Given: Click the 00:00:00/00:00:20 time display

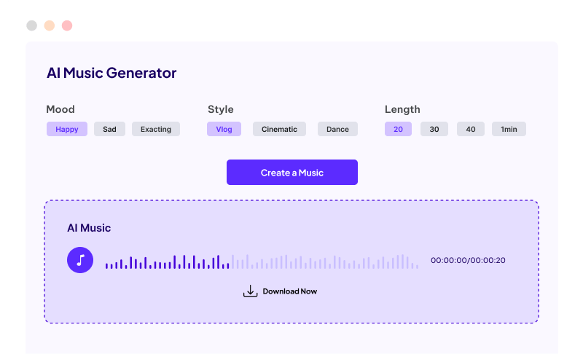Looking at the screenshot, I should pos(468,261).
